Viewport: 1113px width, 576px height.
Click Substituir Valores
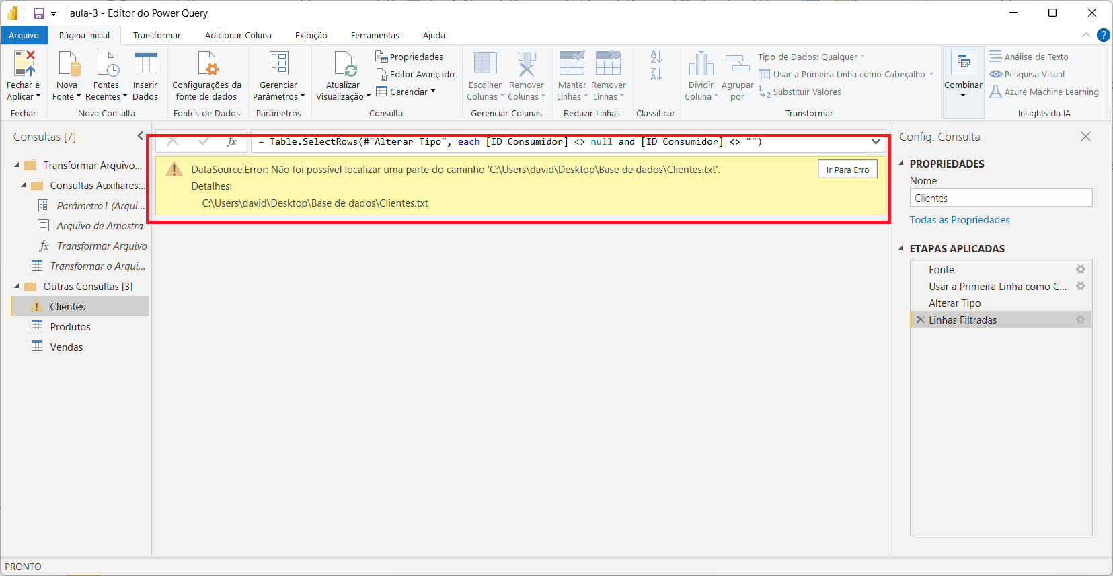point(800,92)
